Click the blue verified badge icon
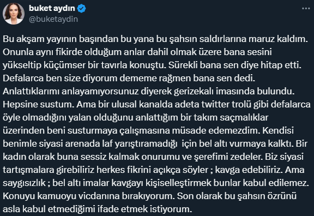The width and height of the screenshot is (314, 216). pos(82,9)
